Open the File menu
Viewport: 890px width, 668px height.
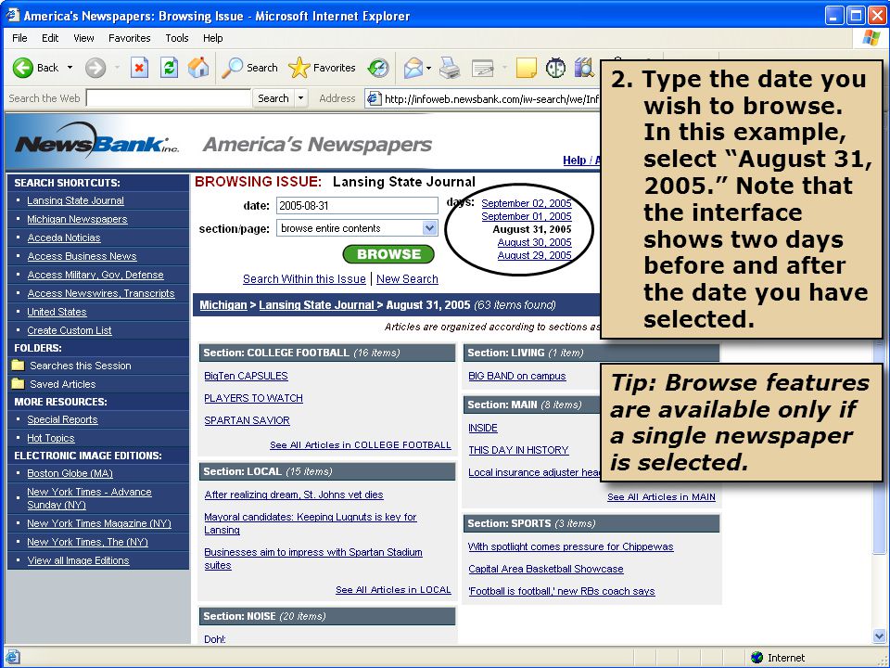click(x=19, y=38)
